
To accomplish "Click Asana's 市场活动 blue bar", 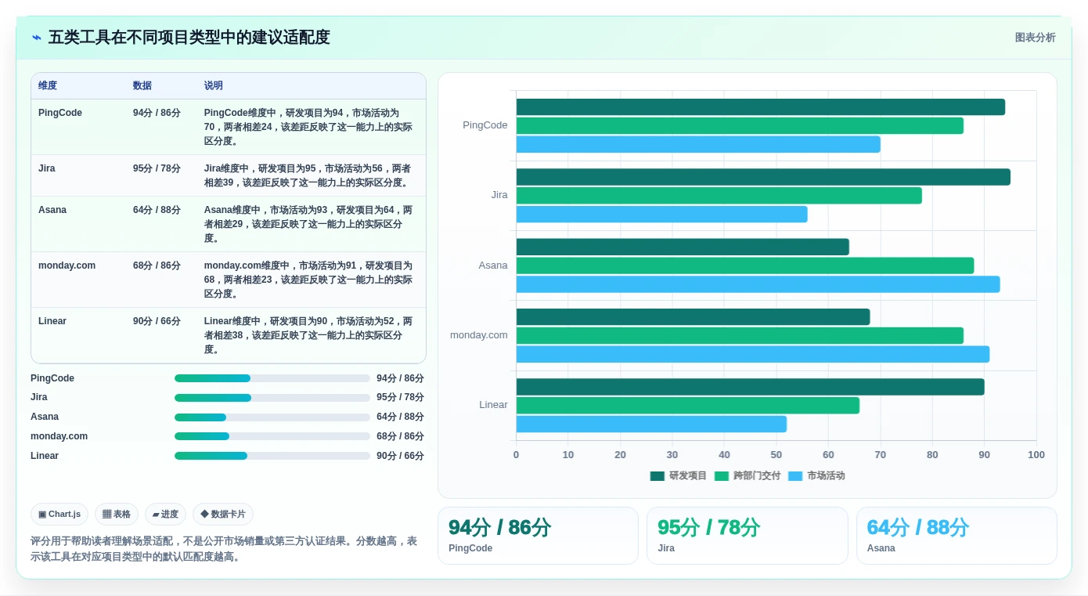I will tap(758, 284).
